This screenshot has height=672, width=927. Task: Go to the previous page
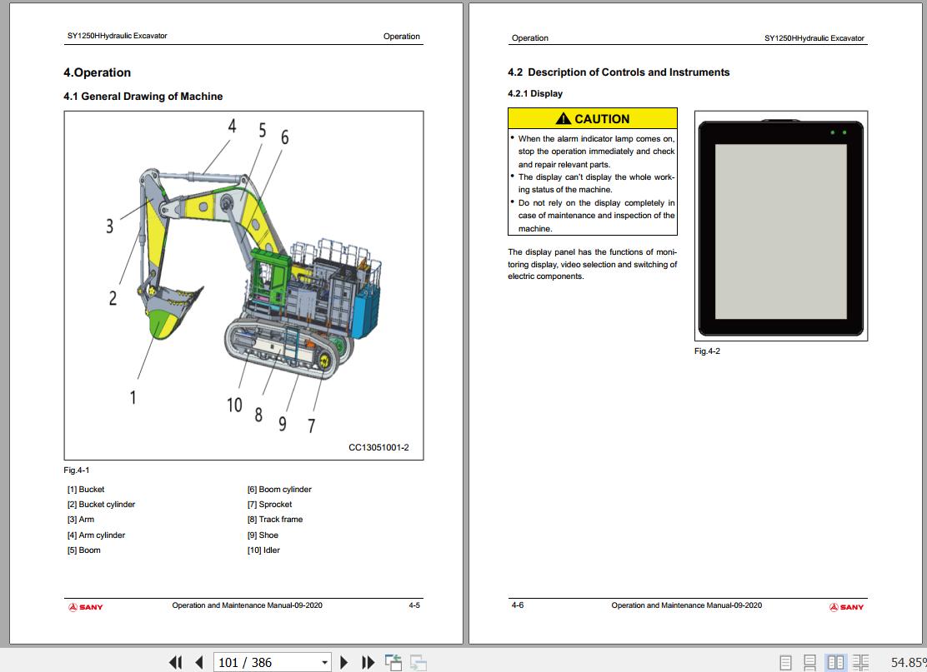click(x=199, y=662)
